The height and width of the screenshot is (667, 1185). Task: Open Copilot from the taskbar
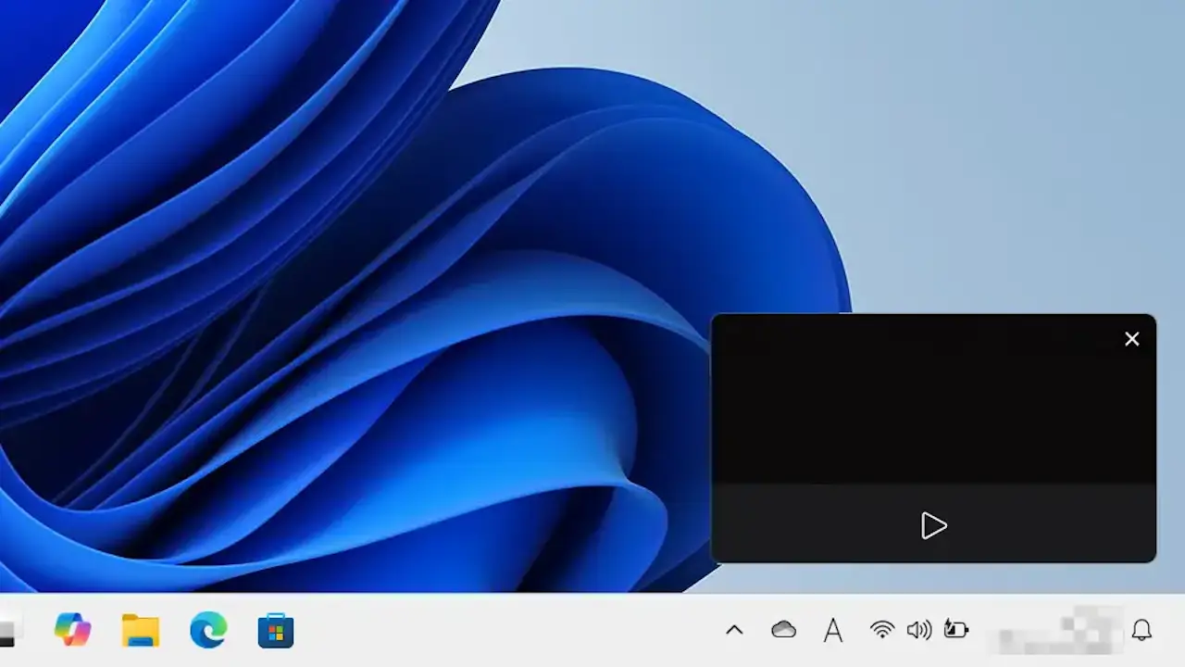72,631
